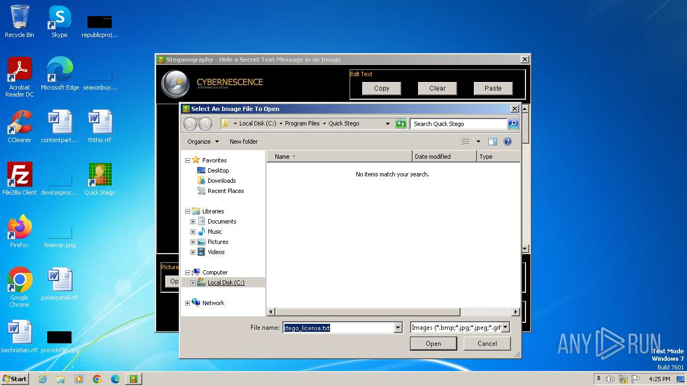The image size is (687, 386).
Task: Expand the Music library node
Action: [193, 232]
